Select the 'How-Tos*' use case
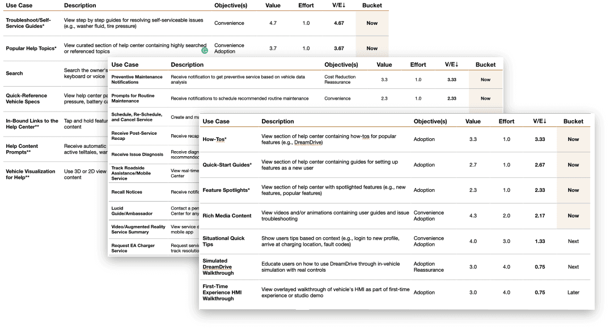Viewport: 610px width, 329px height. point(214,139)
